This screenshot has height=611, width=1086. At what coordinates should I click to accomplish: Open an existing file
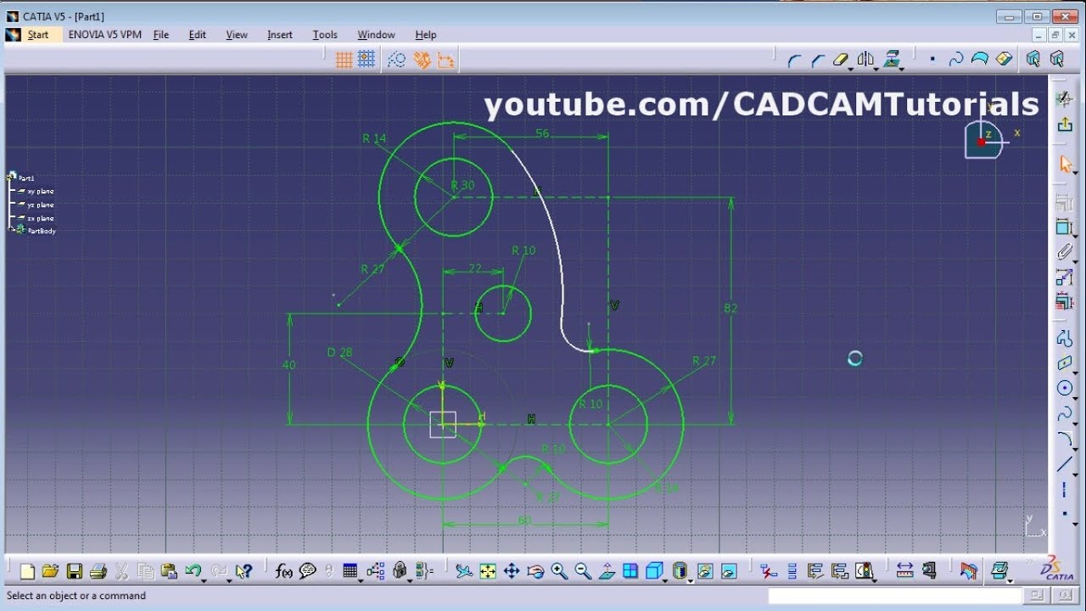[50, 571]
